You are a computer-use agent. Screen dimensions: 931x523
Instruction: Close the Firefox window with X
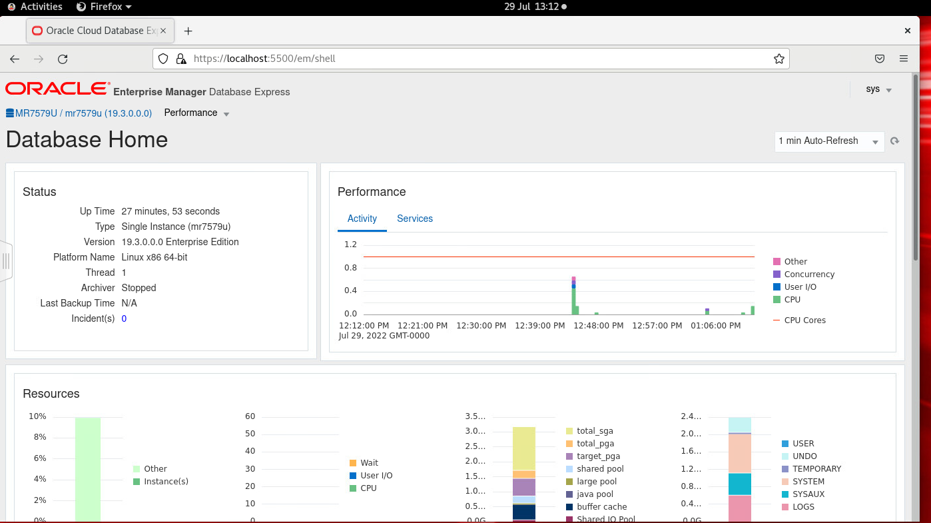(x=907, y=31)
